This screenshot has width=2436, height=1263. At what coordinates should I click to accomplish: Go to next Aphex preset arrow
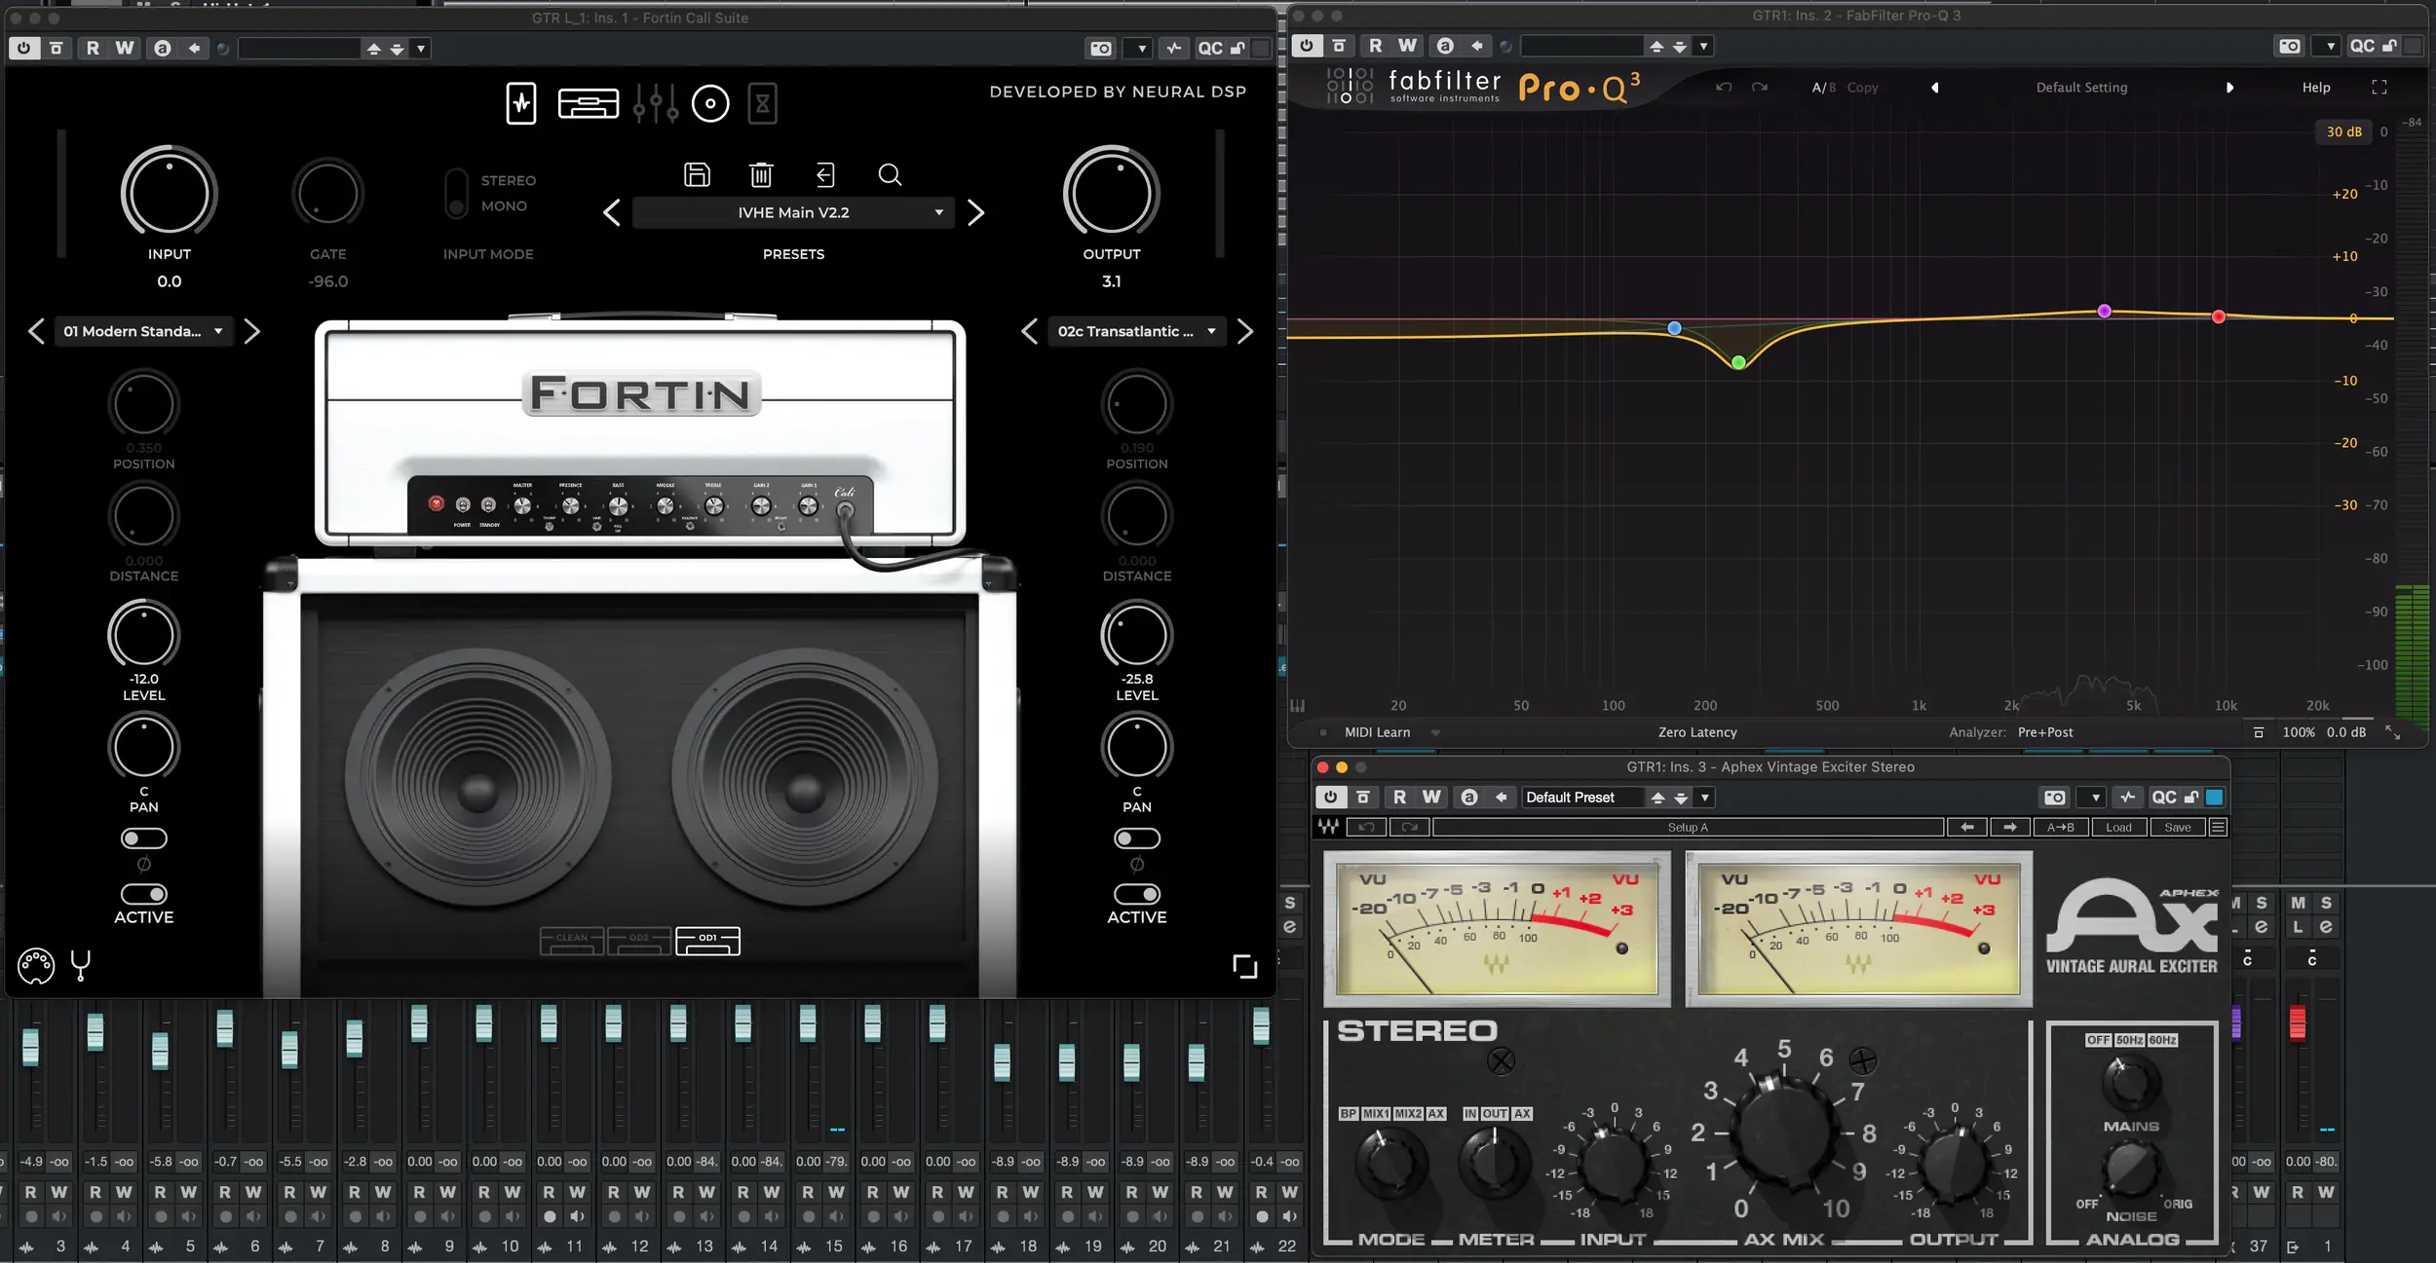2010,827
